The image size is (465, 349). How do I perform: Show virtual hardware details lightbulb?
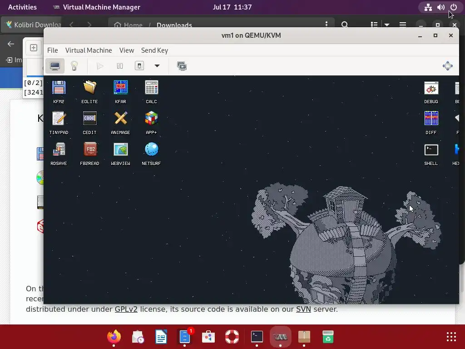point(74,66)
